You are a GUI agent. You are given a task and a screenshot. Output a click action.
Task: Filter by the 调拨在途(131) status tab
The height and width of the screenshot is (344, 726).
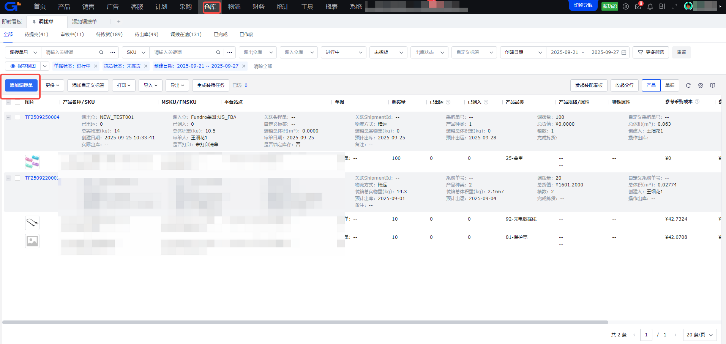pos(186,35)
